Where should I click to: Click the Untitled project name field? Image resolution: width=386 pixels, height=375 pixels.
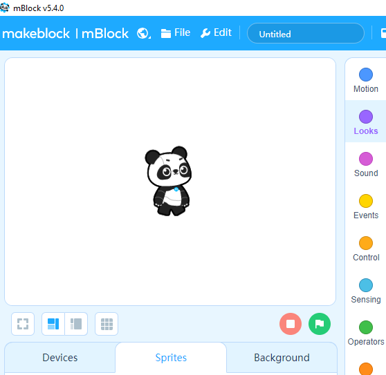306,33
